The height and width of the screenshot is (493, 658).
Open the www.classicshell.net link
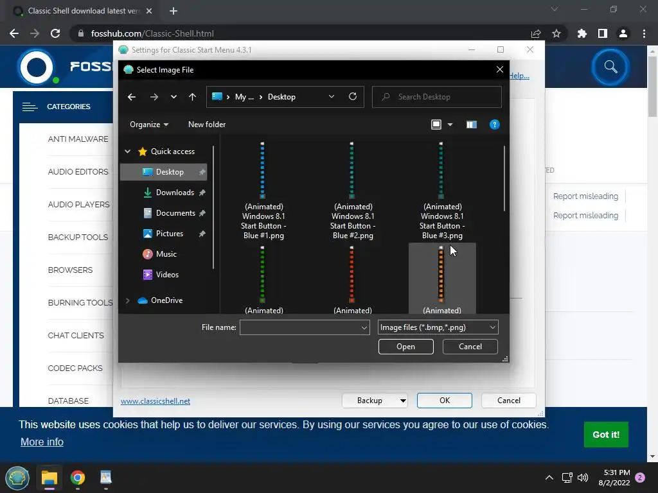(156, 401)
